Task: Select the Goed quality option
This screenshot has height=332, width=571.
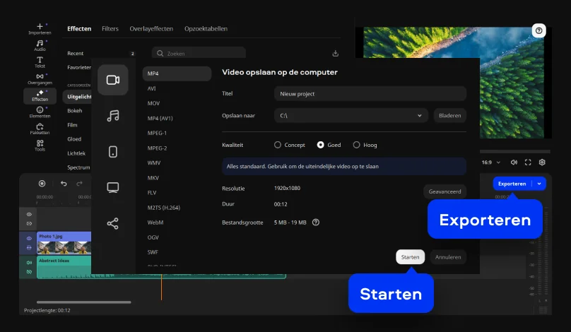Action: 321,145
